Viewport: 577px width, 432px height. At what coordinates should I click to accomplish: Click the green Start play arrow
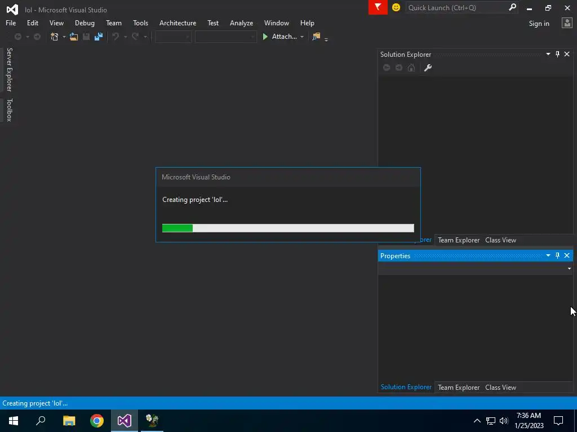tap(265, 37)
